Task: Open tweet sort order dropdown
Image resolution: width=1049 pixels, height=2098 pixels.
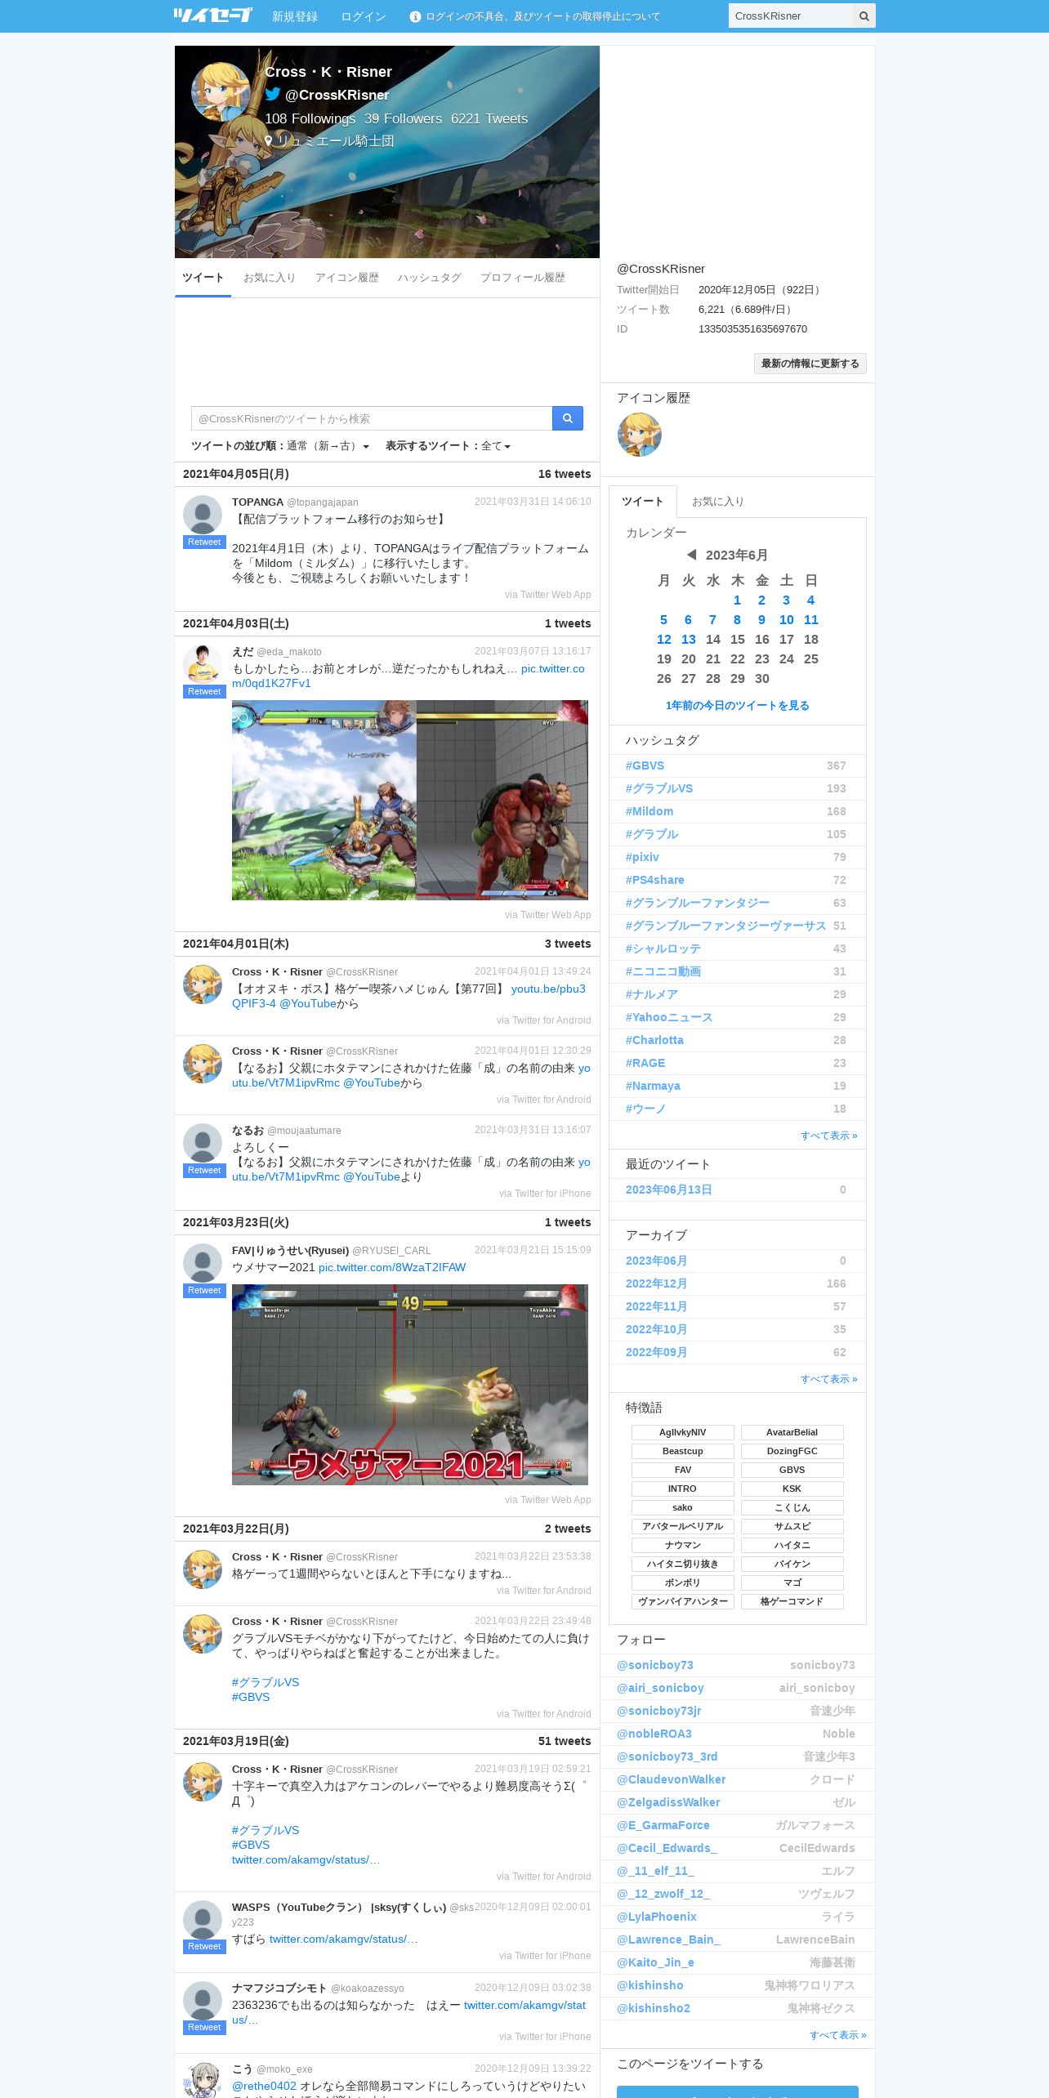Action: [x=328, y=446]
